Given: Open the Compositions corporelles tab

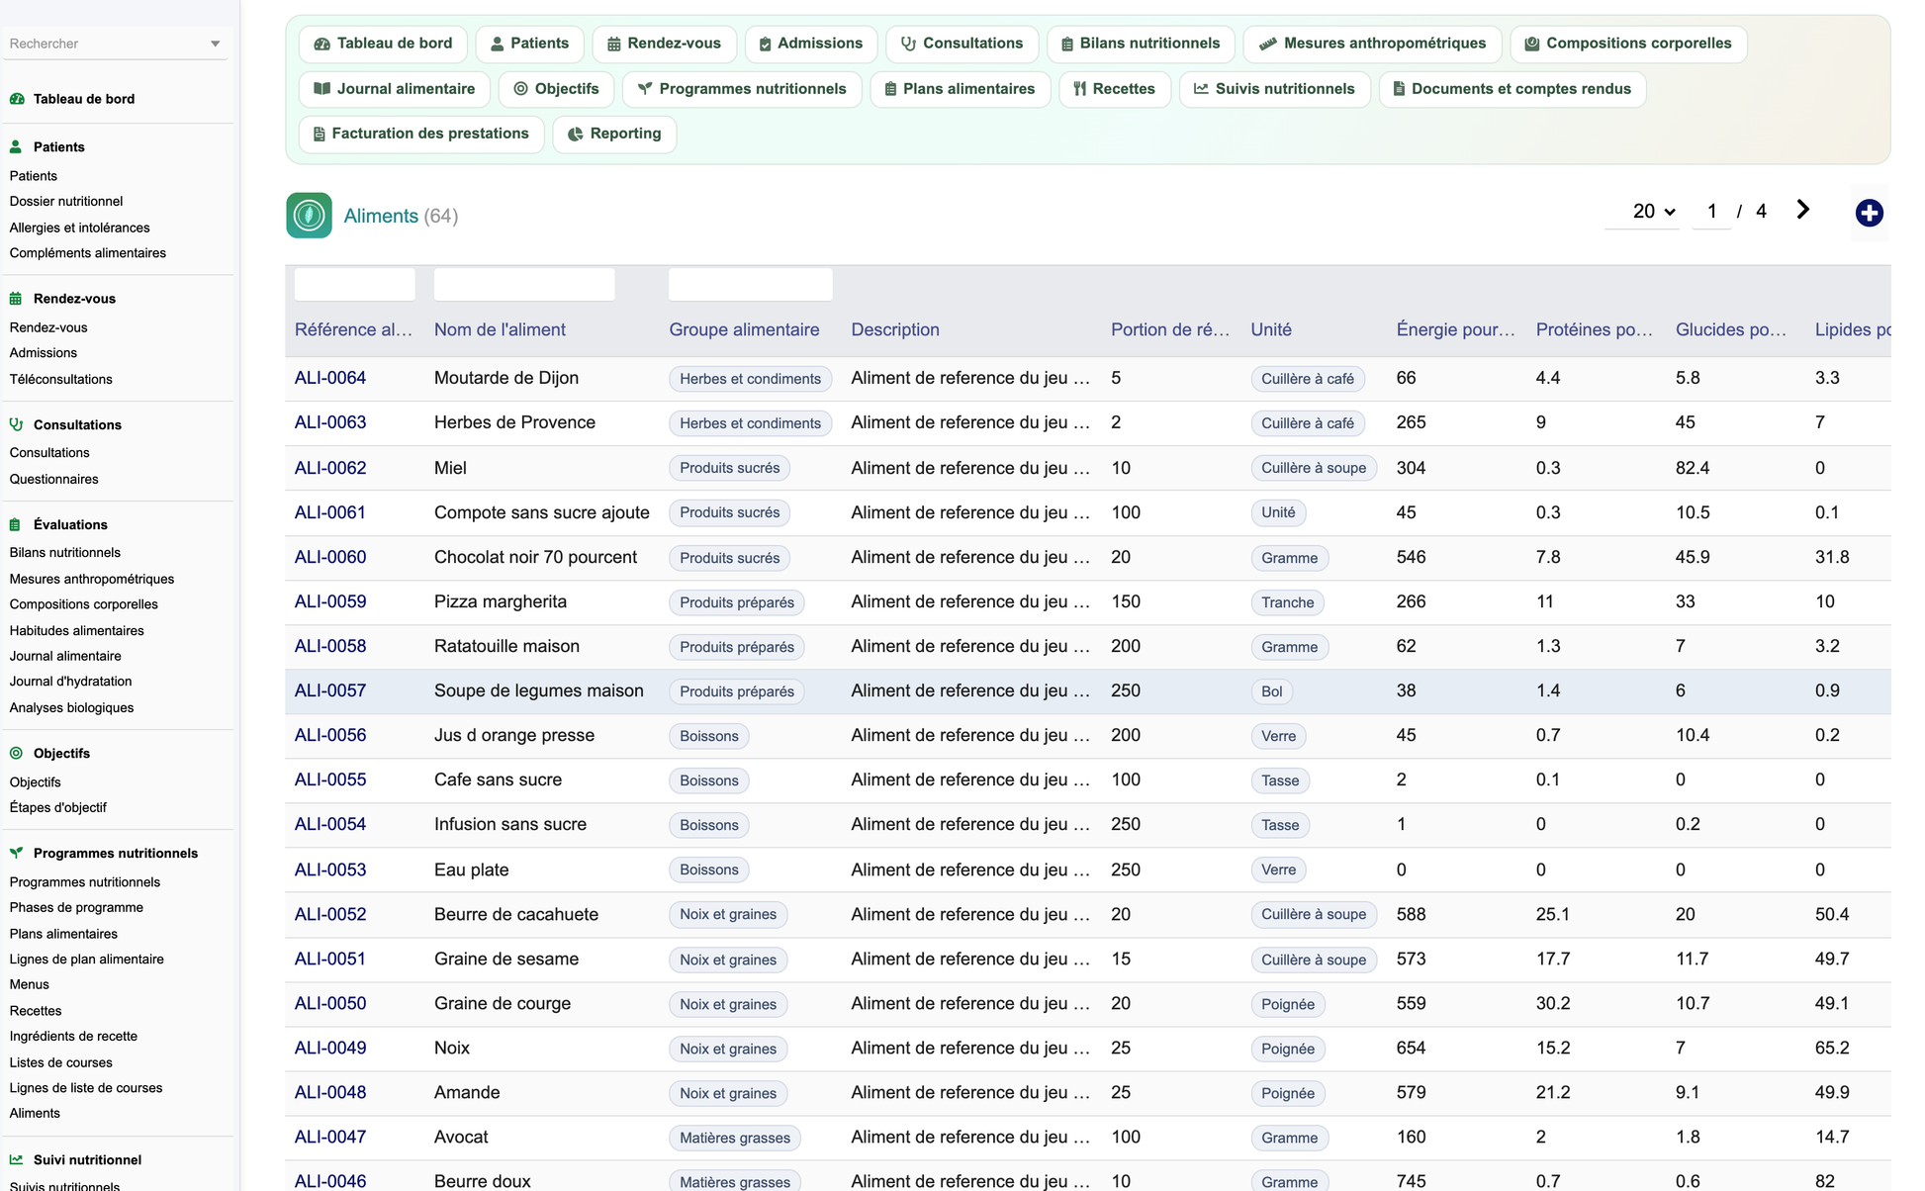Looking at the screenshot, I should pyautogui.click(x=1627, y=44).
